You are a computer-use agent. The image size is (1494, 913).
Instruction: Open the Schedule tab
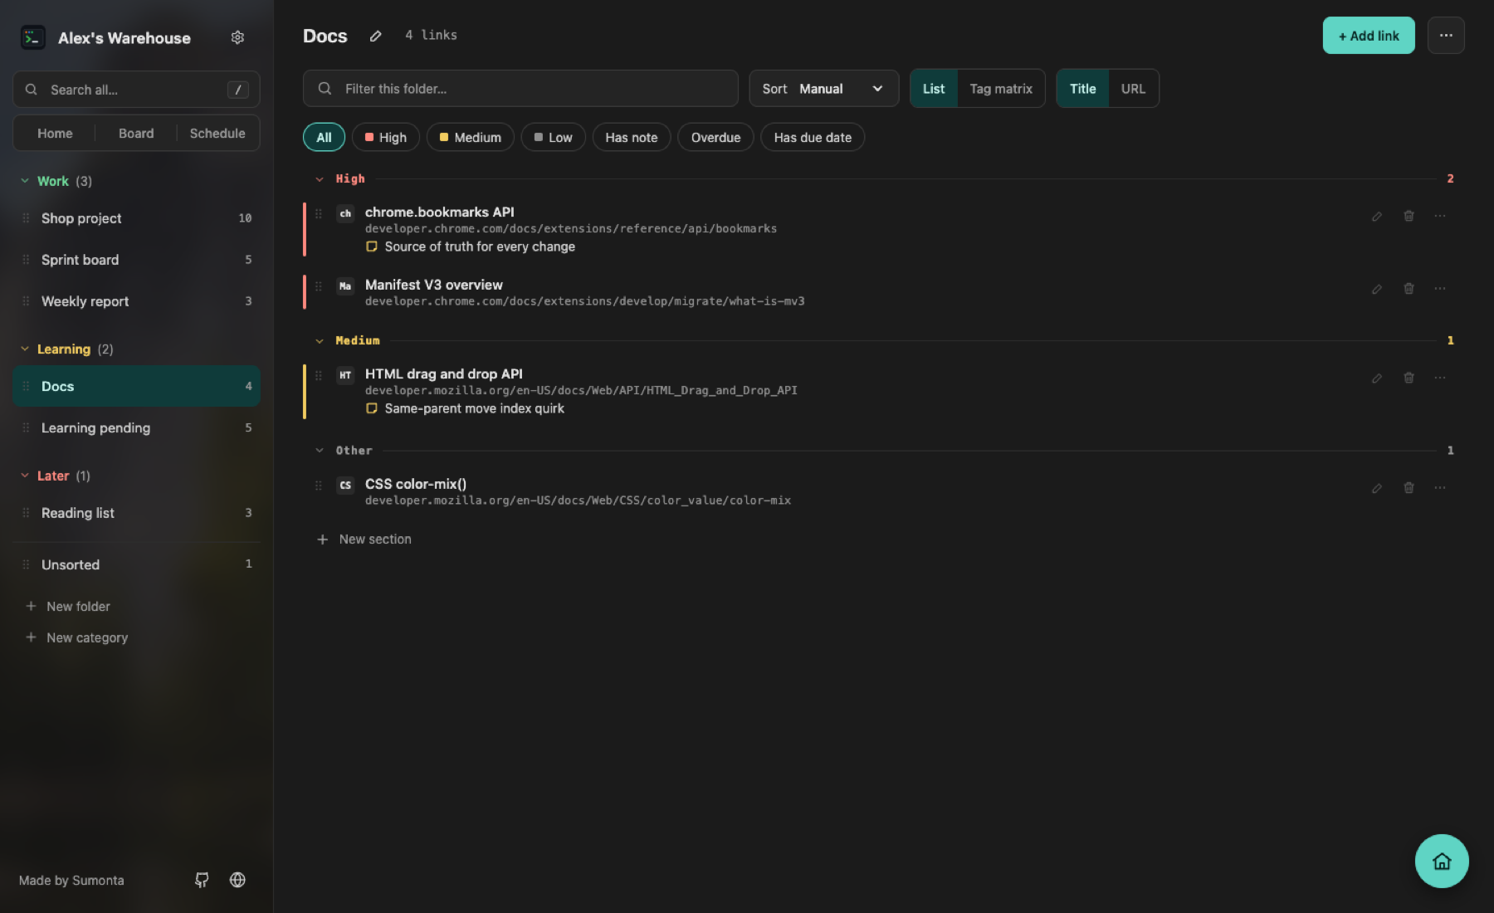tap(217, 134)
